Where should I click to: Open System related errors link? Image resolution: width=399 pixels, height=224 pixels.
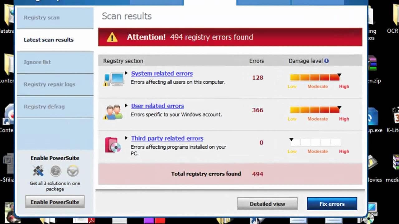[x=162, y=73]
